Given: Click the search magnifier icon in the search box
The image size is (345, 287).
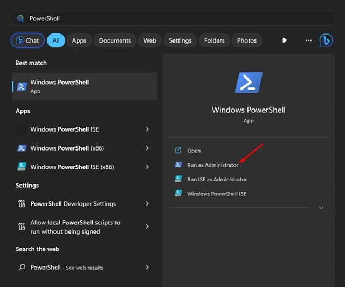Looking at the screenshot, I should coord(20,18).
